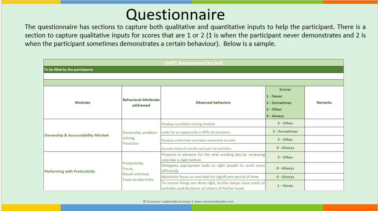Click the 'Displays a problem solving mindset' behavior
The height and width of the screenshot is (211, 378).
(188, 124)
